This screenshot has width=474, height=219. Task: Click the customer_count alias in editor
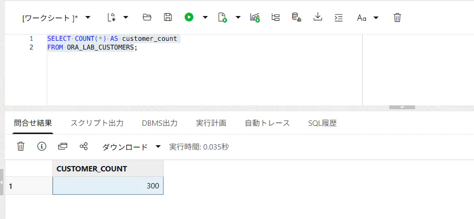[x=149, y=39]
